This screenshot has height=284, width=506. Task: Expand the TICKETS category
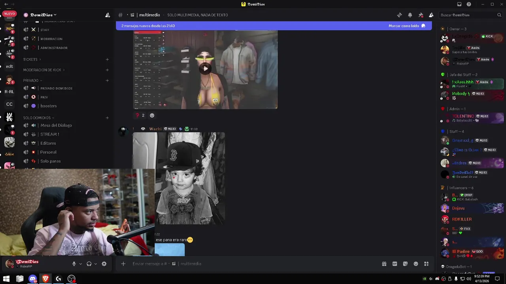coord(32,60)
